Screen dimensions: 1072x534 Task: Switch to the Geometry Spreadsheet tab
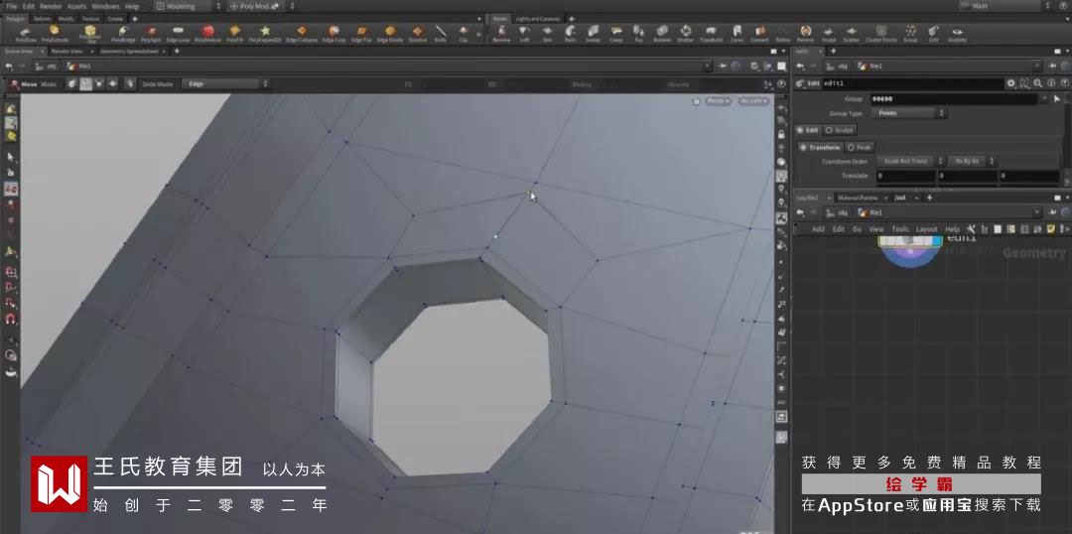[129, 52]
